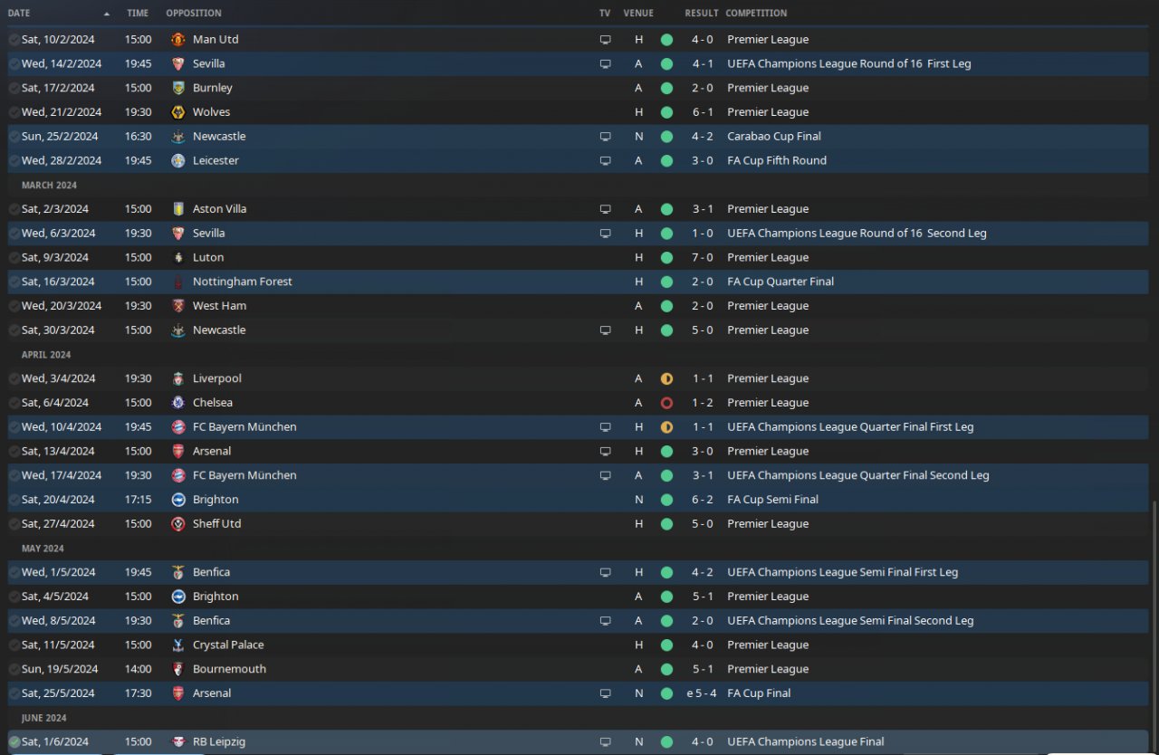Click the Wolves club badge
Viewport: 1159px width, 755px height.
(x=178, y=112)
